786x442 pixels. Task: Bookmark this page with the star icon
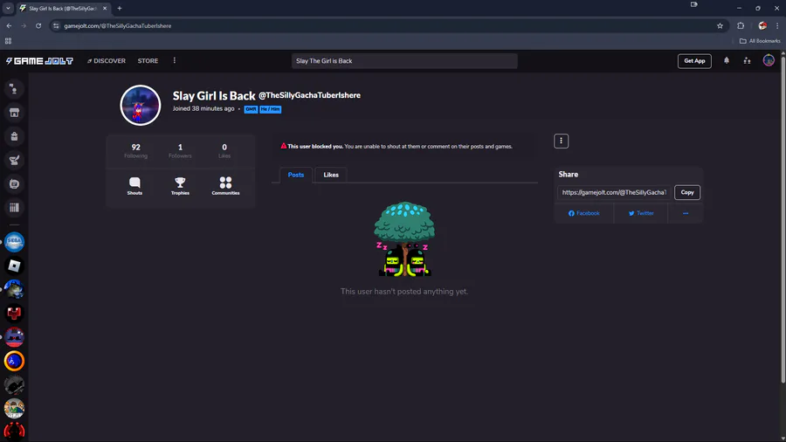720,25
